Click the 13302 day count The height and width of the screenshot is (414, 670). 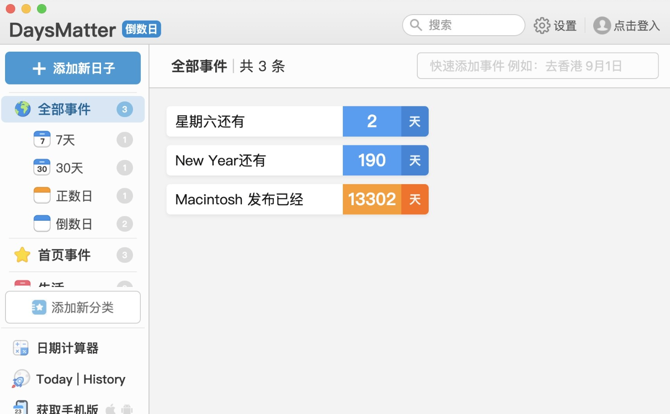click(x=372, y=199)
